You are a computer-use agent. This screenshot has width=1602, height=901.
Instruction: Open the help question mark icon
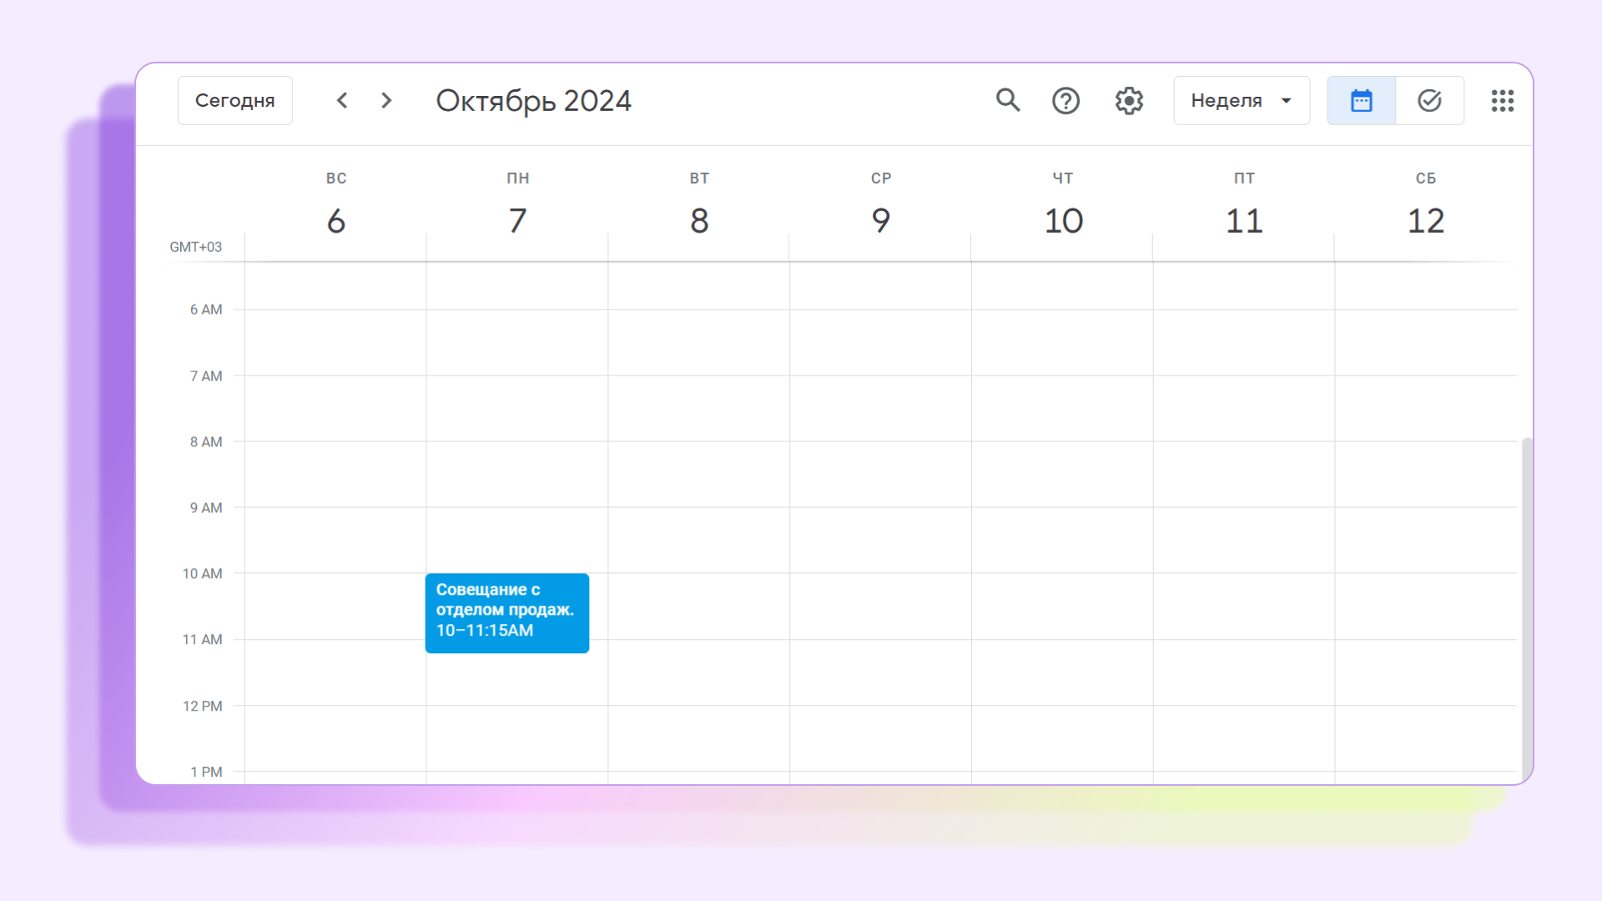[1065, 101]
